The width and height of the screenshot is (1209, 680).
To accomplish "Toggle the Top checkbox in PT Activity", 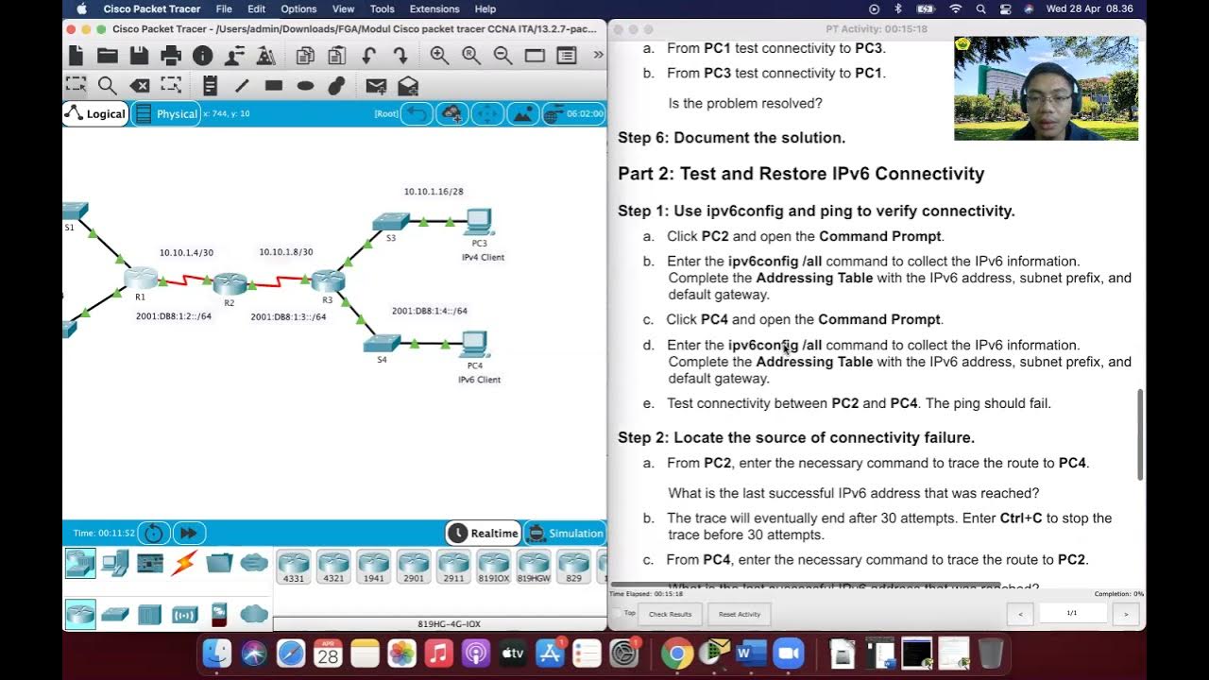I will coord(618,613).
